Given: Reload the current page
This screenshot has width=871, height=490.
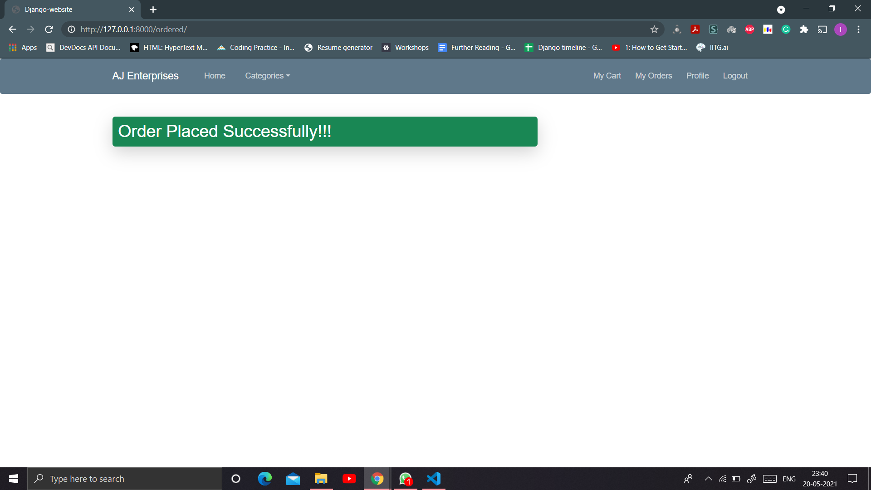Looking at the screenshot, I should 49,29.
